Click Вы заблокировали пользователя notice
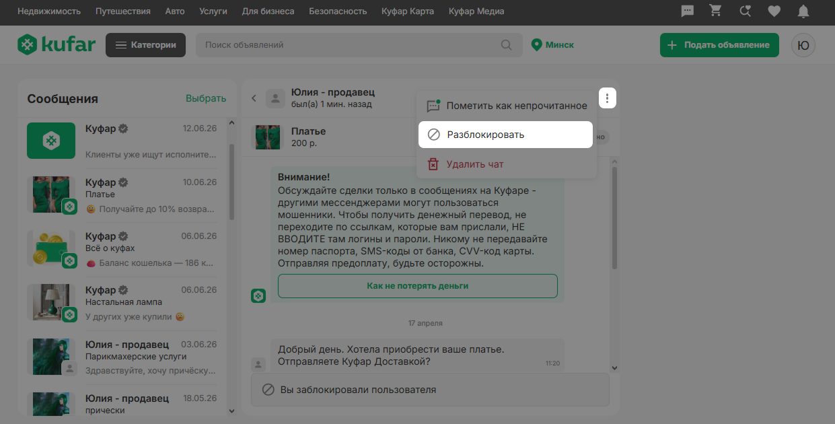 pyautogui.click(x=430, y=390)
